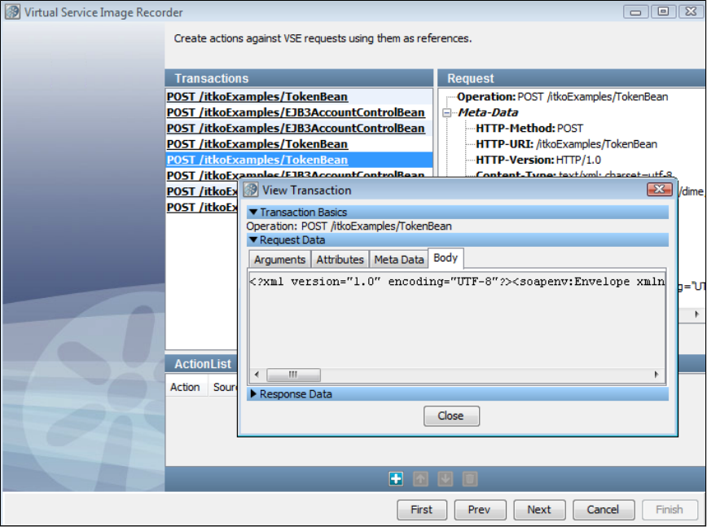707x527 pixels.
Task: Click the body horizontal scrollbar thumb
Action: [293, 375]
